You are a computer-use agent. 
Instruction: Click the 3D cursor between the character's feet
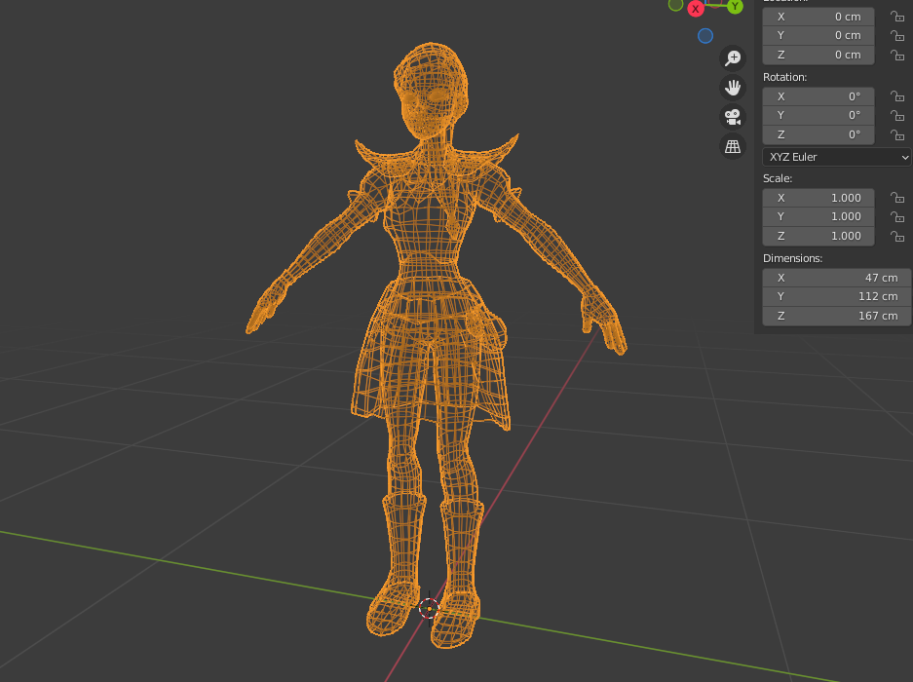[x=429, y=609]
